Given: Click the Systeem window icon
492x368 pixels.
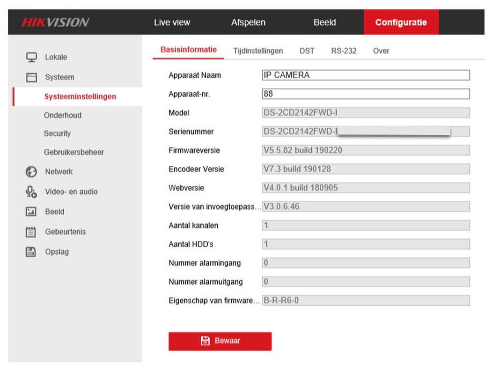Looking at the screenshot, I should coord(31,77).
